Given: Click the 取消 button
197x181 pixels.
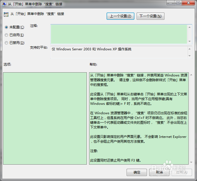Looking at the screenshot, I should click(x=159, y=172).
